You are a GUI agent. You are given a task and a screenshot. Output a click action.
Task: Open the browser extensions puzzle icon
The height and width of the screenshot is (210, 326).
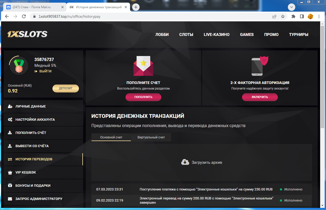tap(293, 16)
